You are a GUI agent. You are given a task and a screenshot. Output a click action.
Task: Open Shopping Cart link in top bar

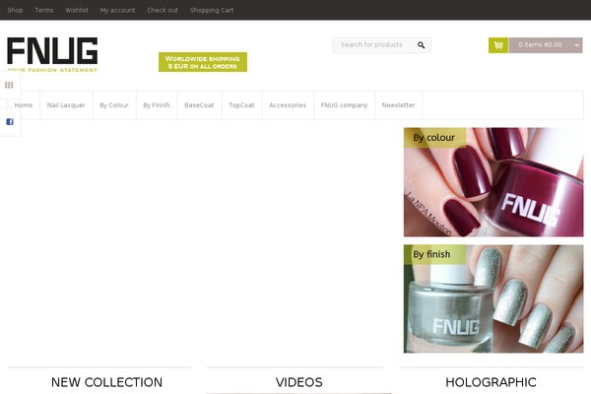212,10
